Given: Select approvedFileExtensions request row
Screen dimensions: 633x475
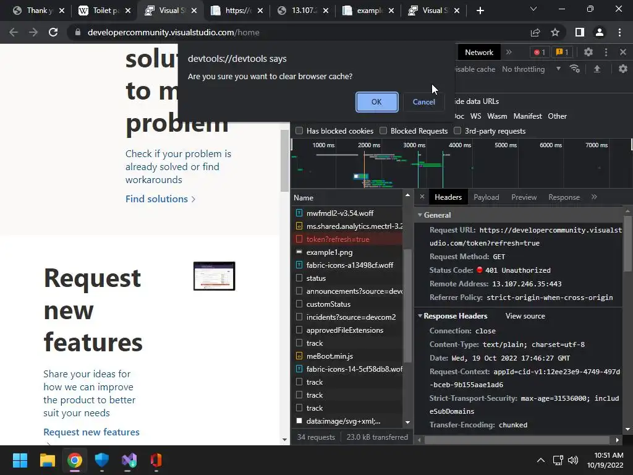Looking at the screenshot, I should [x=347, y=330].
